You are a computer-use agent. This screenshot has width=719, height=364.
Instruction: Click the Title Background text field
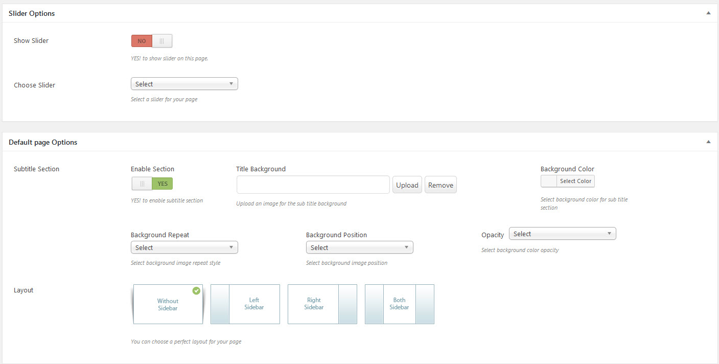coord(313,185)
